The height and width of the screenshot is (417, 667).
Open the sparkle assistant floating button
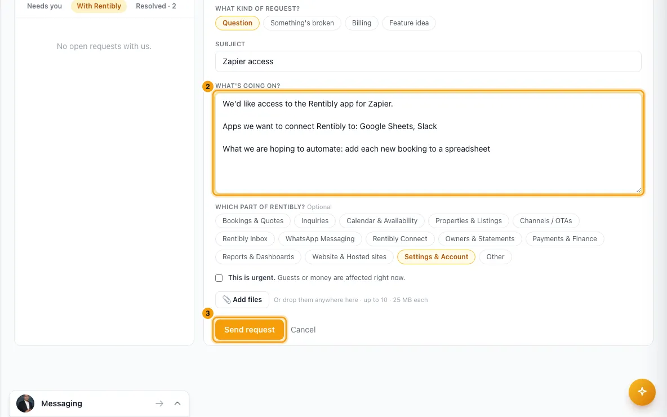[x=642, y=392]
